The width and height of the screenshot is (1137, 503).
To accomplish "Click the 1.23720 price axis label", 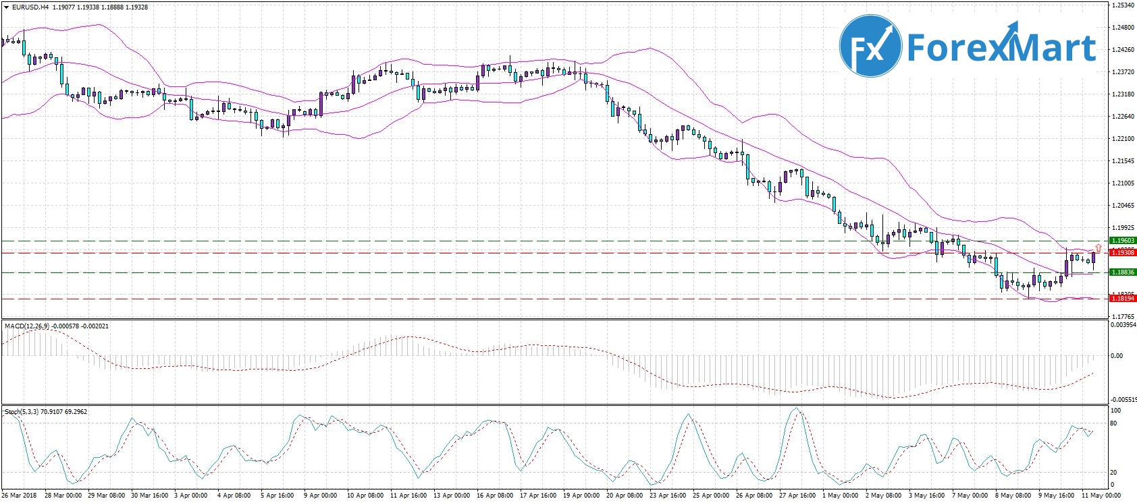I will pos(1123,72).
